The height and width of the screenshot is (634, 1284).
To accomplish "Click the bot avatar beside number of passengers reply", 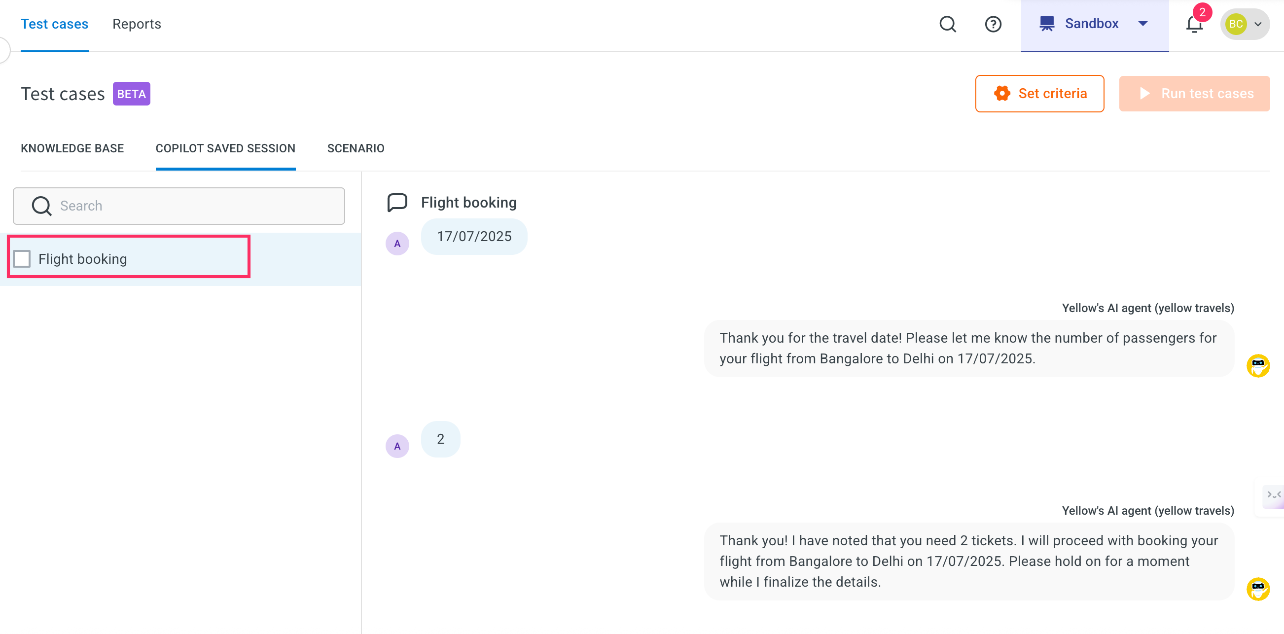I will (x=1258, y=366).
